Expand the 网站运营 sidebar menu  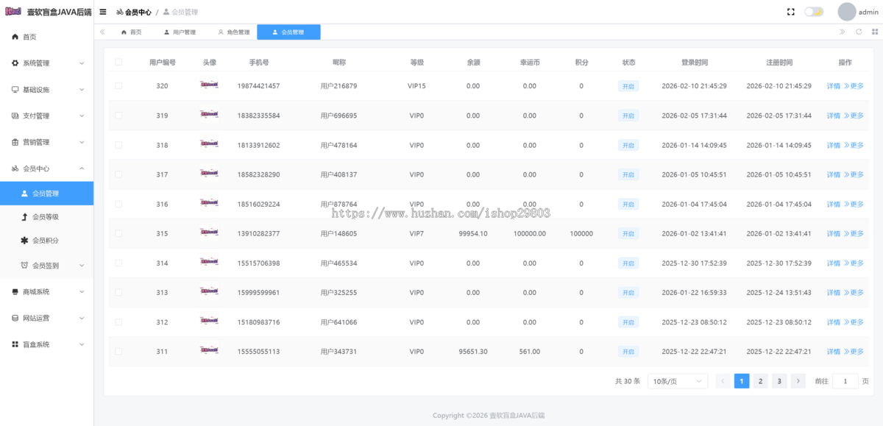click(46, 319)
